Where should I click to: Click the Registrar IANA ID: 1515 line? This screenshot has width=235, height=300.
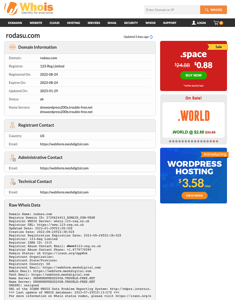tap(30, 243)
